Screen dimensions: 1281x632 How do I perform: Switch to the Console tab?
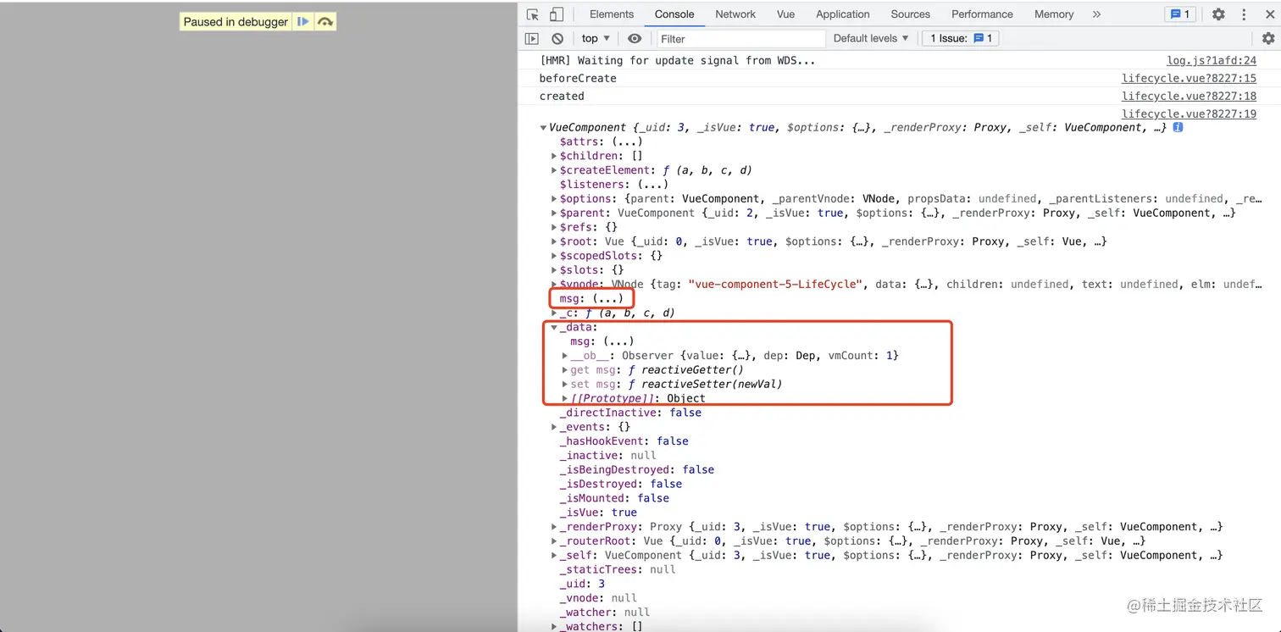click(674, 14)
